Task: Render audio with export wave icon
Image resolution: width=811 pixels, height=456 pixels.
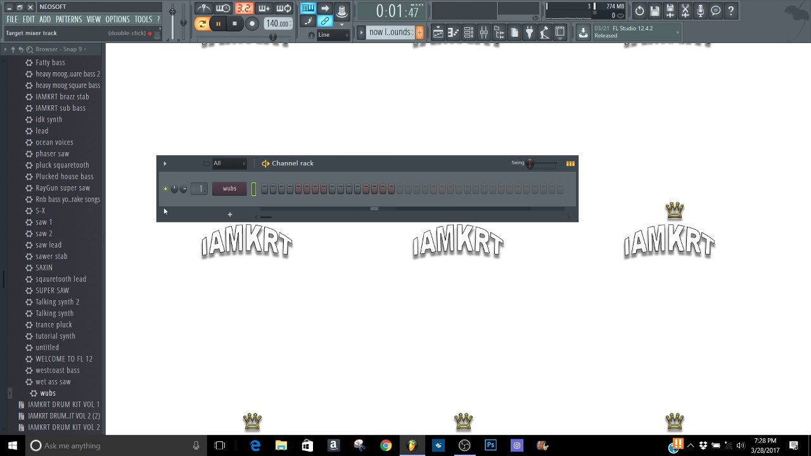Action: (x=670, y=11)
